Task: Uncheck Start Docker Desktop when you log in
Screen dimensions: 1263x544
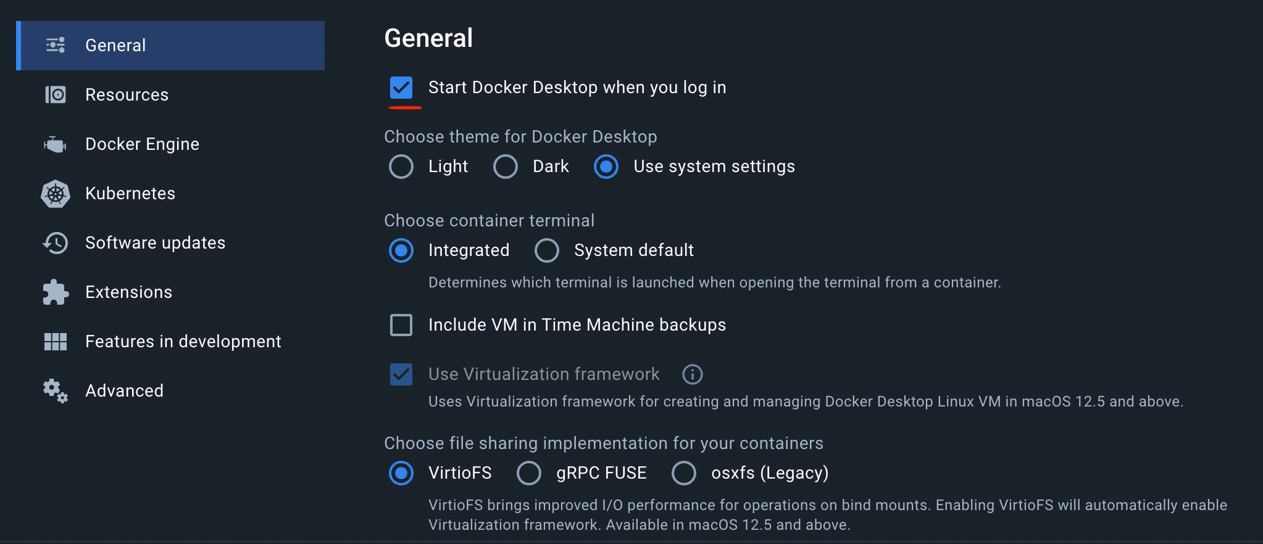Action: [x=401, y=88]
